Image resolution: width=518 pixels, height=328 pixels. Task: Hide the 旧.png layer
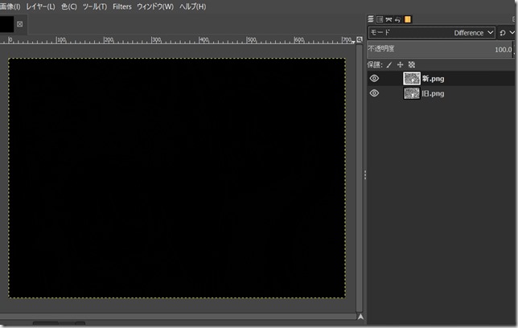coord(374,93)
